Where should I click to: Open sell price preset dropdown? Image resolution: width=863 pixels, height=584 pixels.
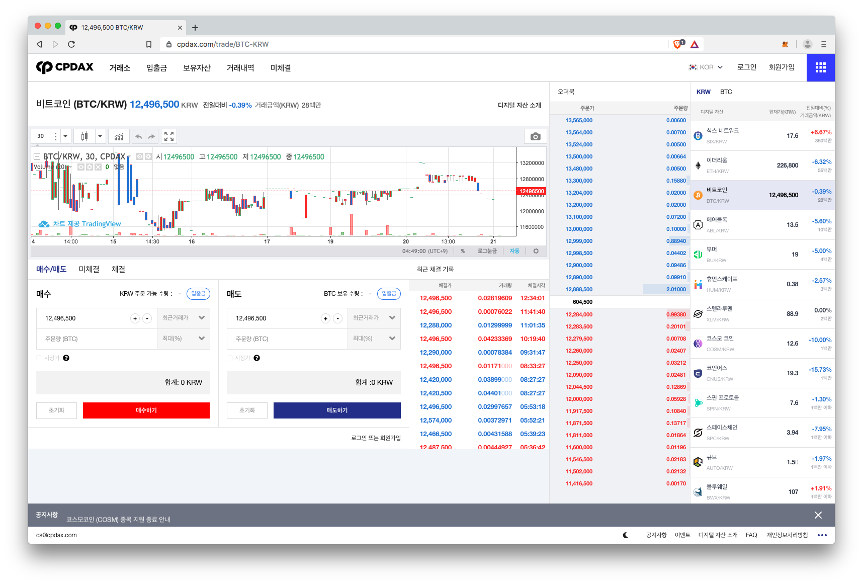pyautogui.click(x=375, y=318)
